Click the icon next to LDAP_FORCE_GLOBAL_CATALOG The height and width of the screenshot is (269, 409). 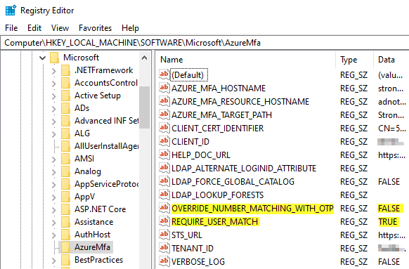(164, 181)
